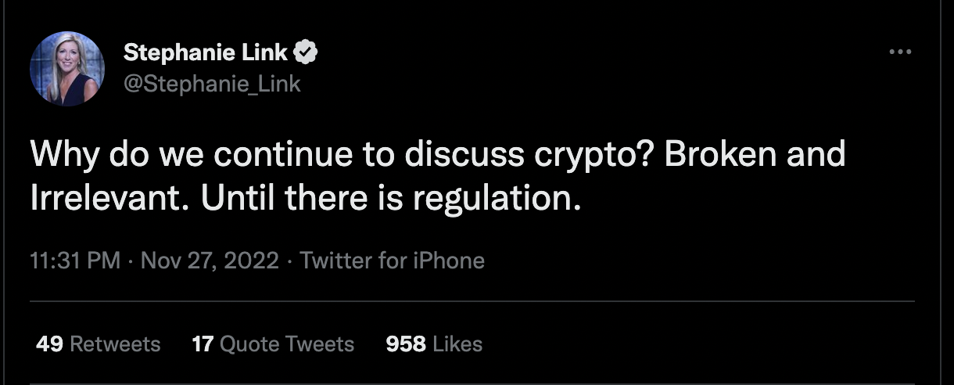
Task: Click the blue verified badge
Action: (306, 53)
